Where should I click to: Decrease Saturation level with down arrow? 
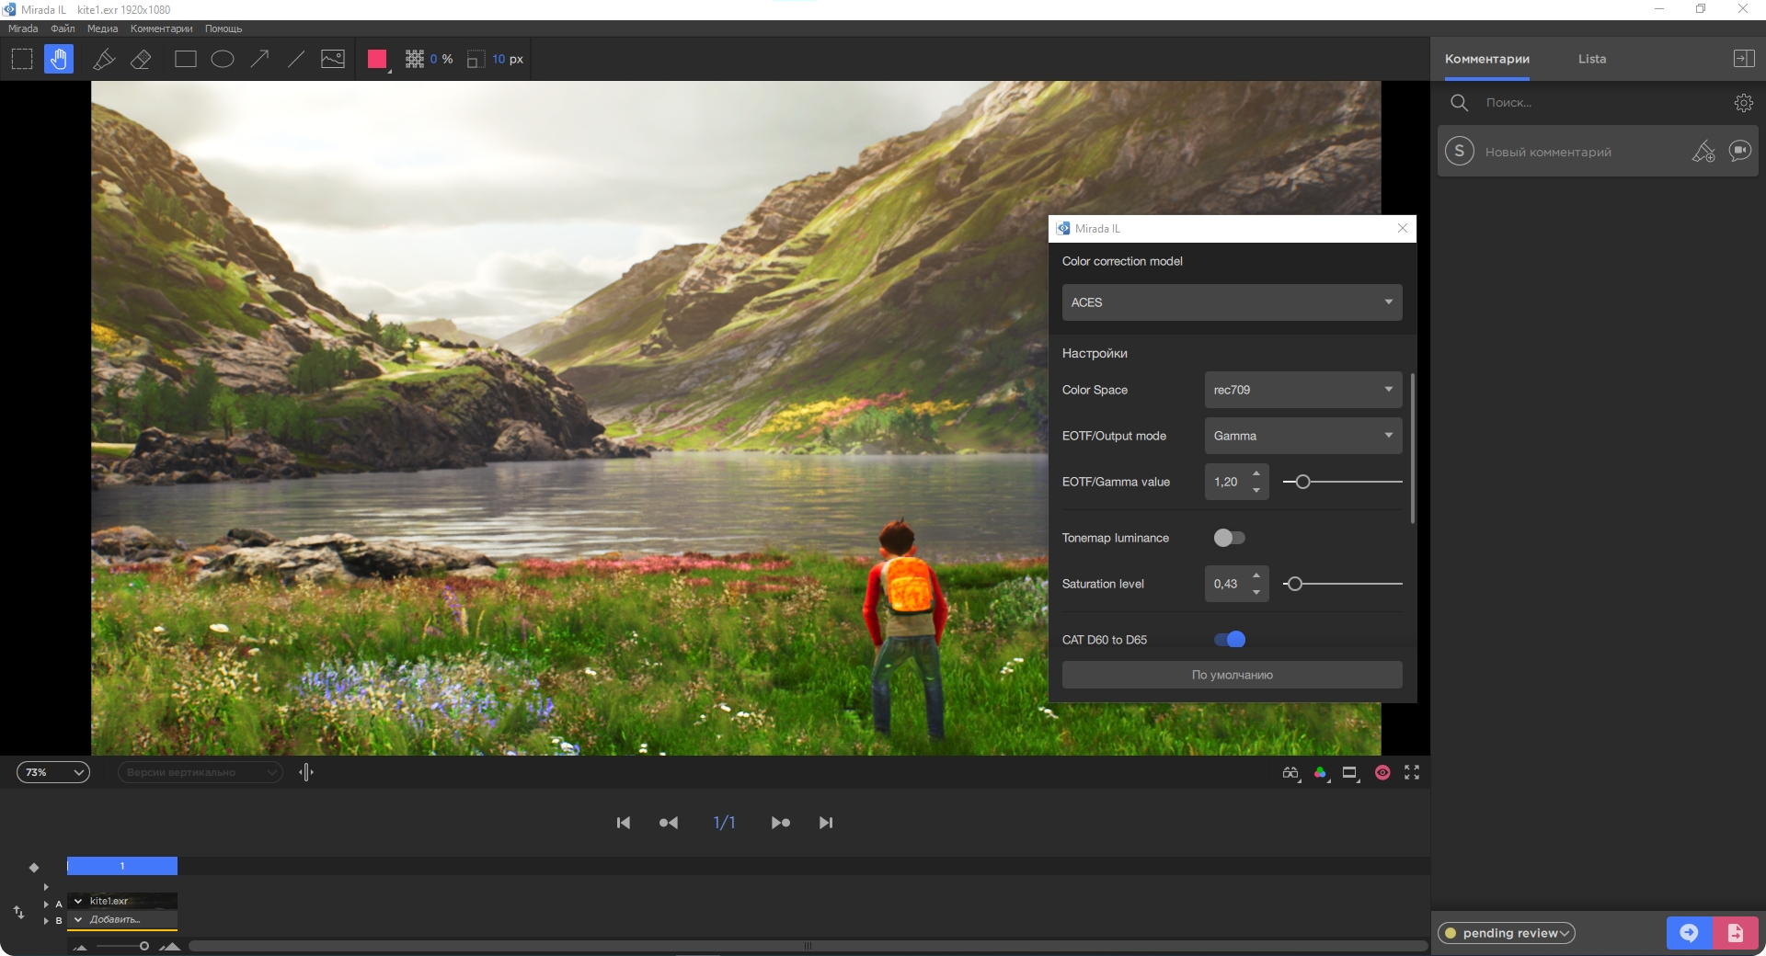coord(1256,592)
